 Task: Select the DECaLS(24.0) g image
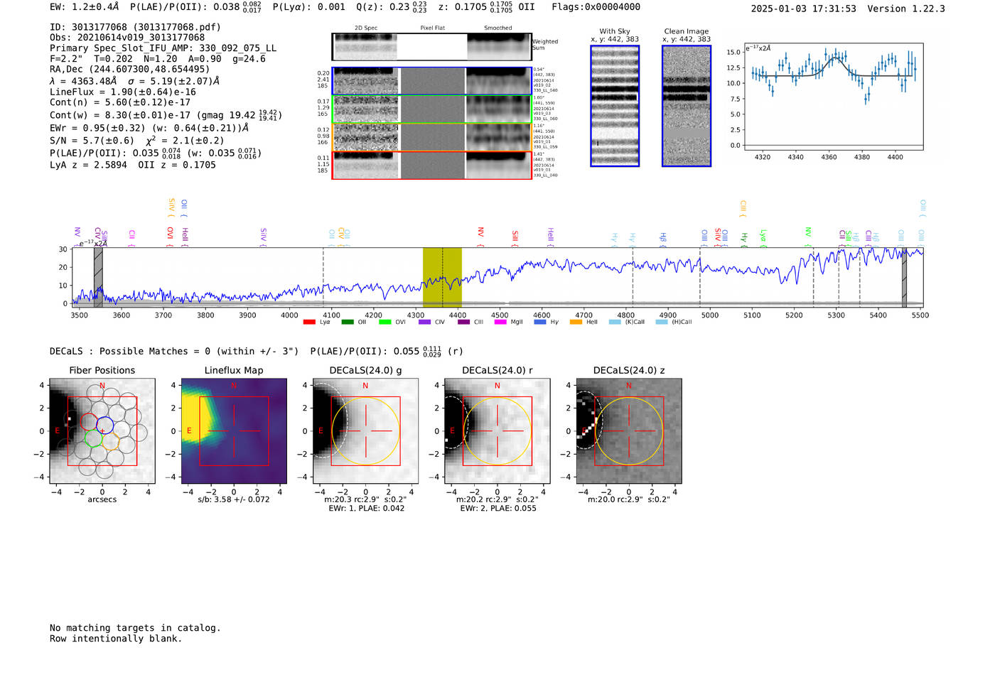365,430
